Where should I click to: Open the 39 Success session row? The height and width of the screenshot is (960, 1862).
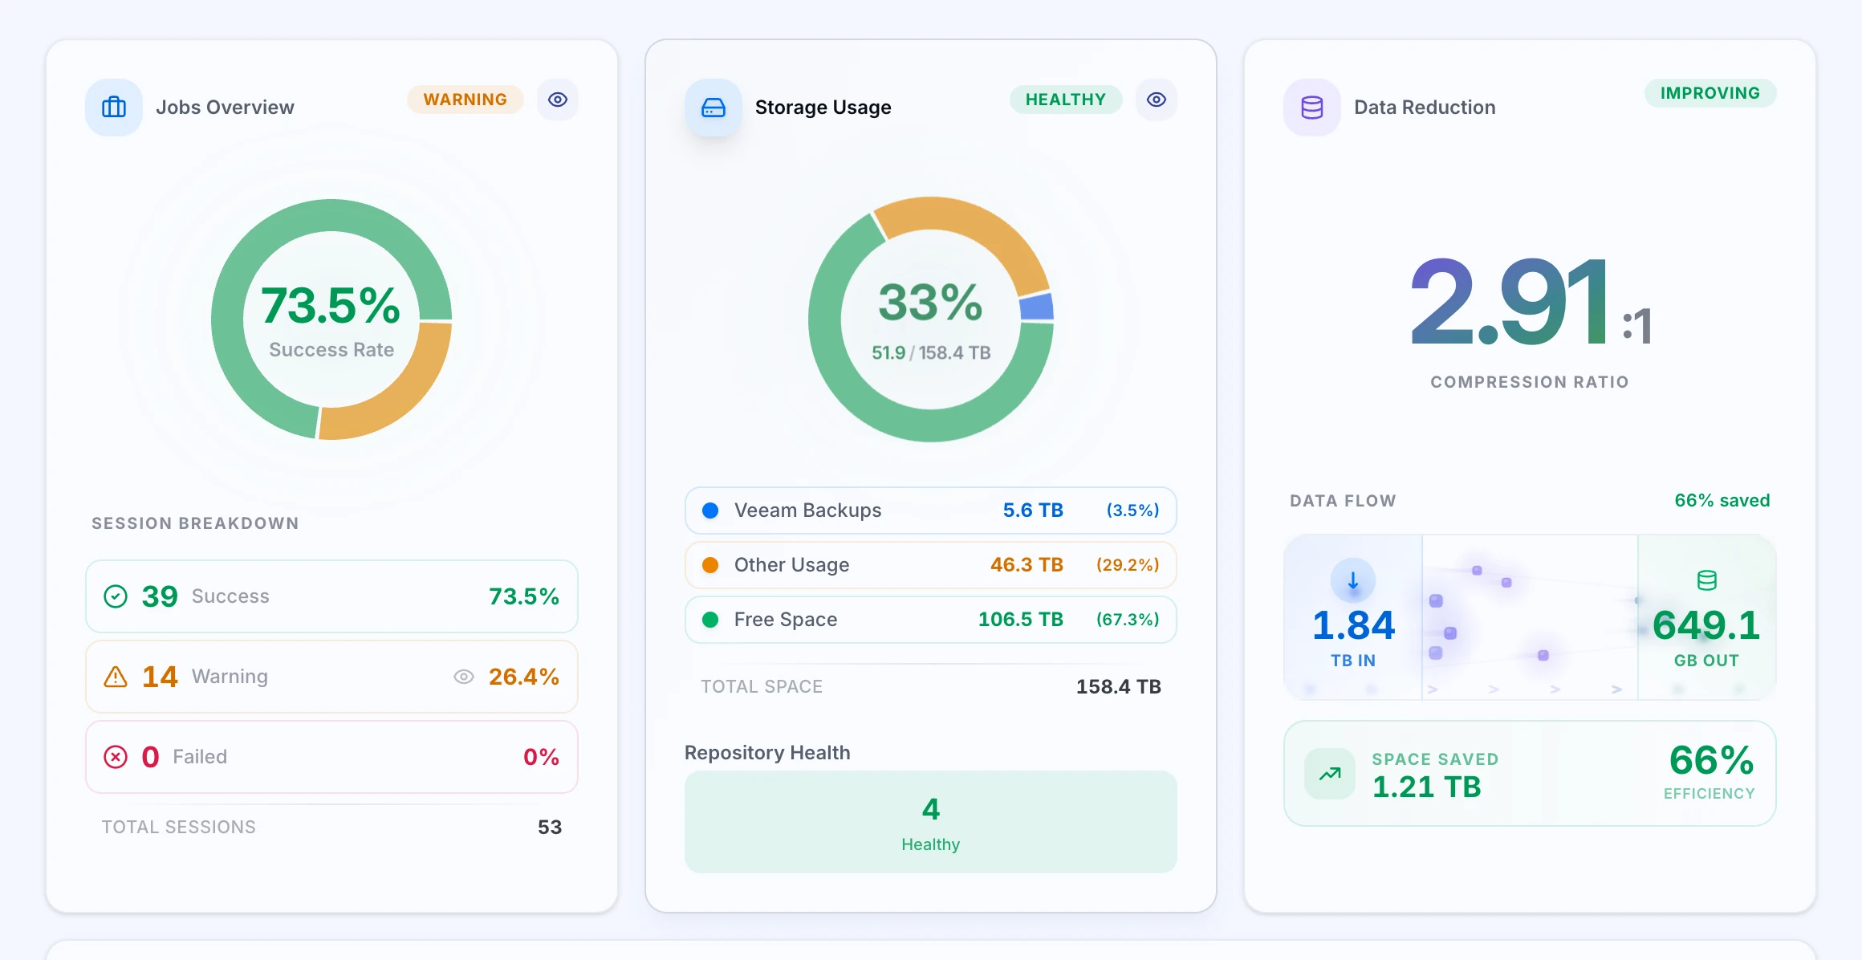coord(331,596)
